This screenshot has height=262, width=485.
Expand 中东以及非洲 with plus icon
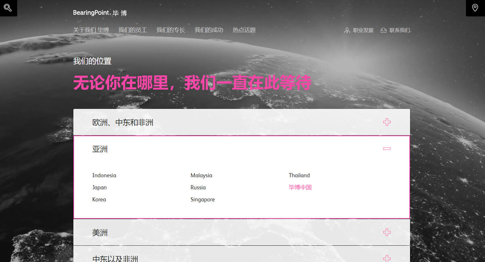[387, 258]
